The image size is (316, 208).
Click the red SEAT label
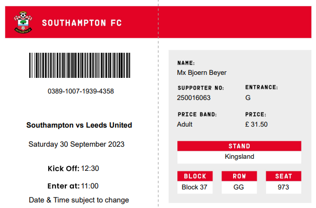[283, 176]
